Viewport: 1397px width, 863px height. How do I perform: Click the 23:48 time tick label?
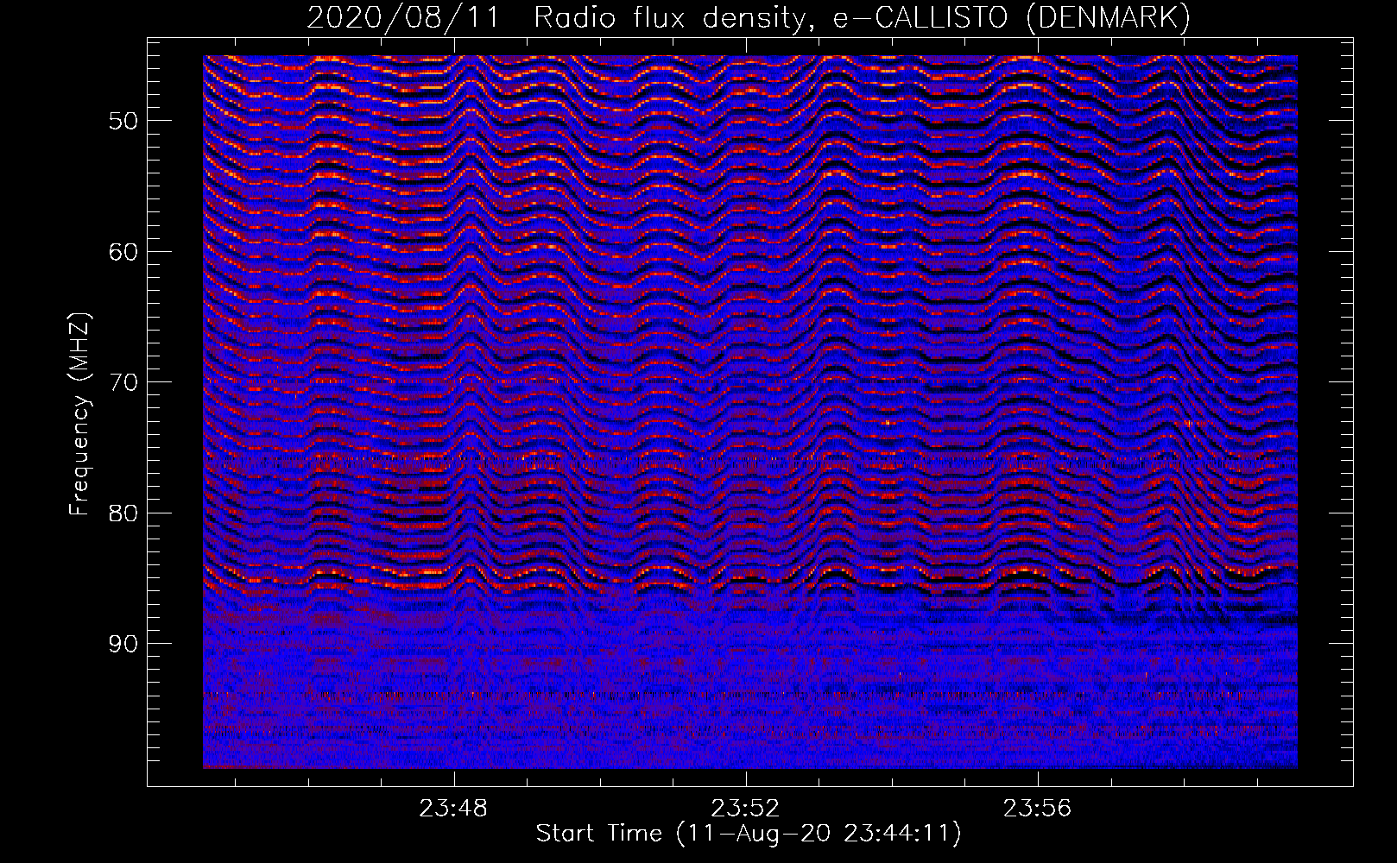[x=453, y=809]
